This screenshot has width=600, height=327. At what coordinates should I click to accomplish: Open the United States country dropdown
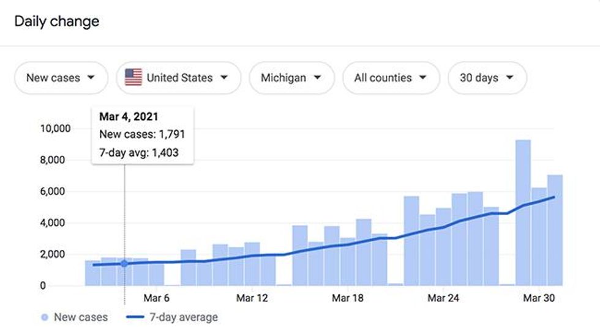click(178, 78)
